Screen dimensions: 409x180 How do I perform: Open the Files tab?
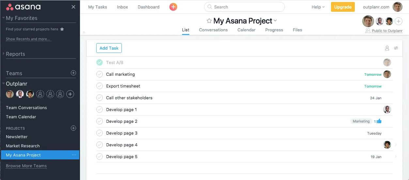297,30
